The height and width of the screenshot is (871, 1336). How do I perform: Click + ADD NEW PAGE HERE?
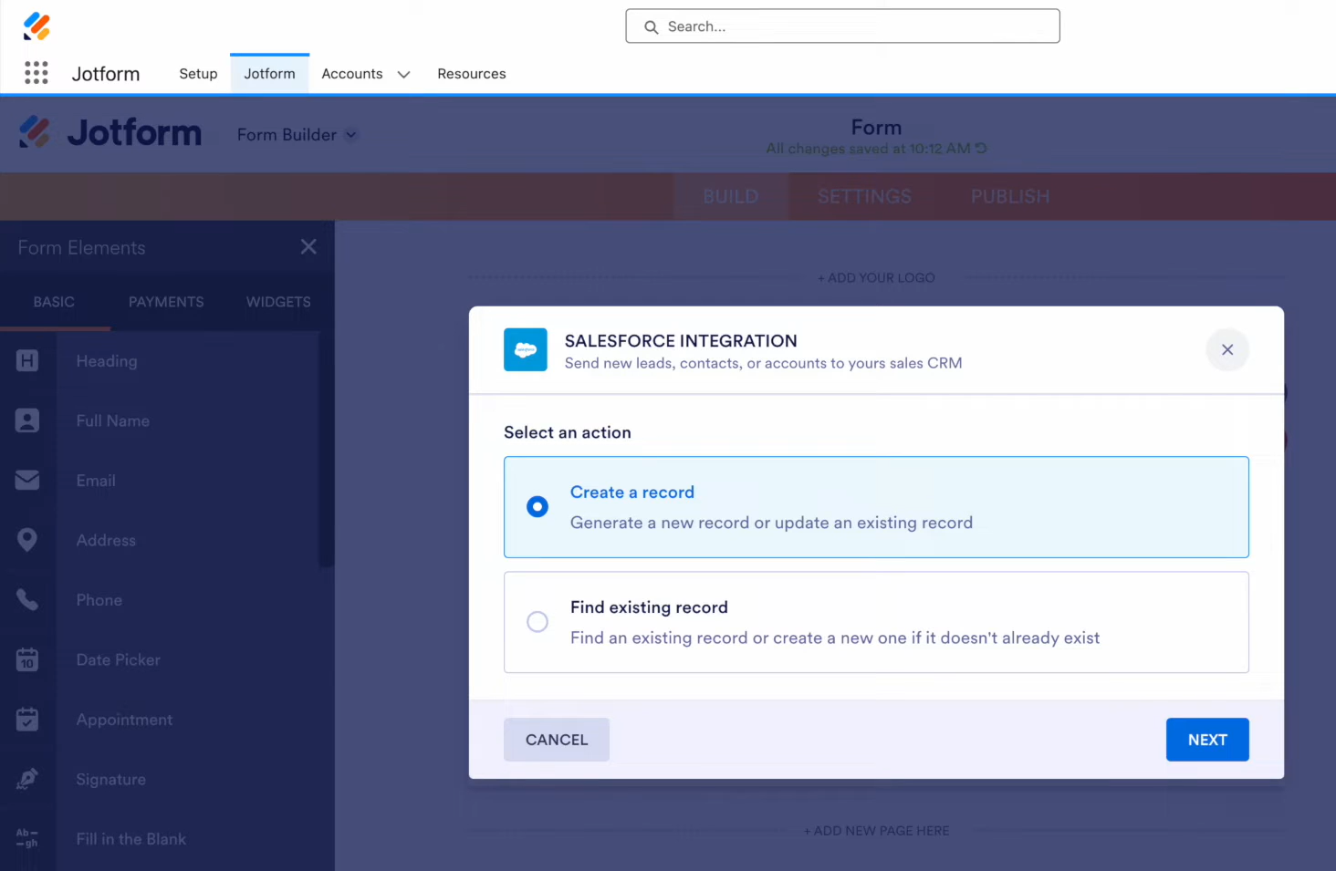[876, 831]
